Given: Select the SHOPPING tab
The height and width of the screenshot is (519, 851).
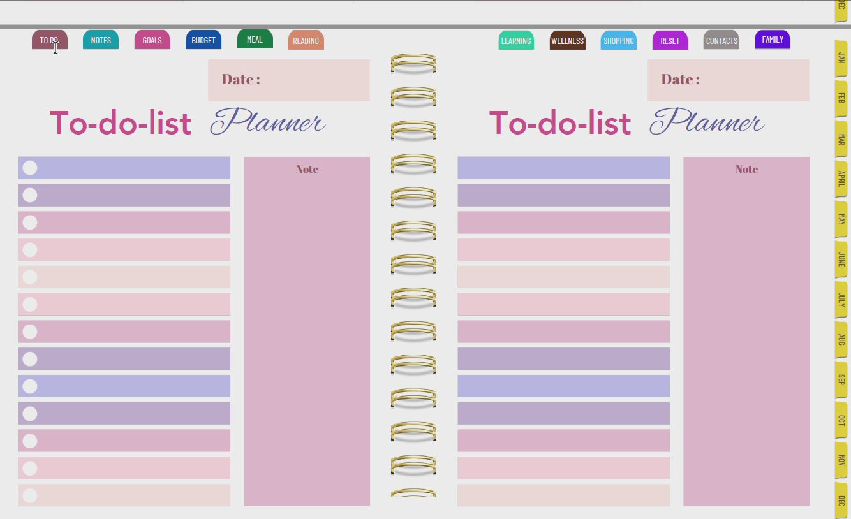Looking at the screenshot, I should click(619, 41).
